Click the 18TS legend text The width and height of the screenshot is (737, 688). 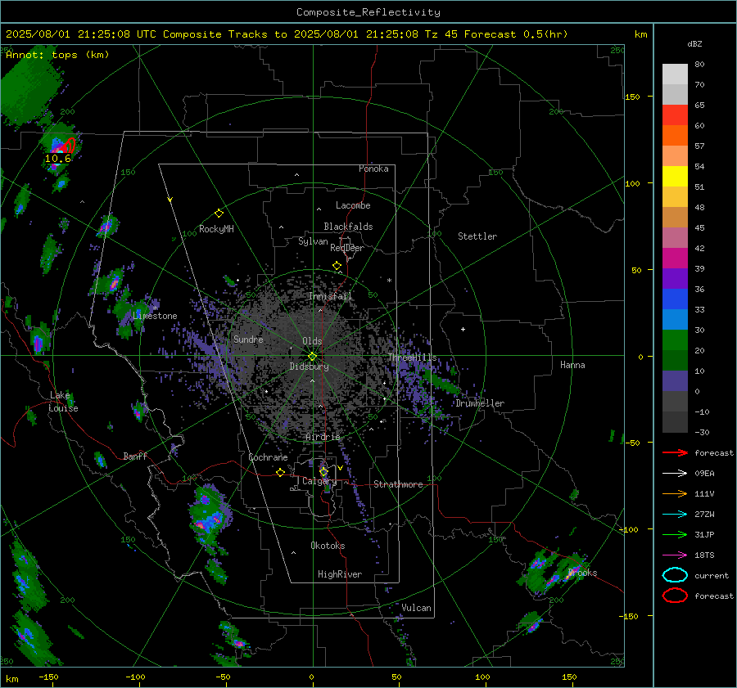[x=704, y=555]
